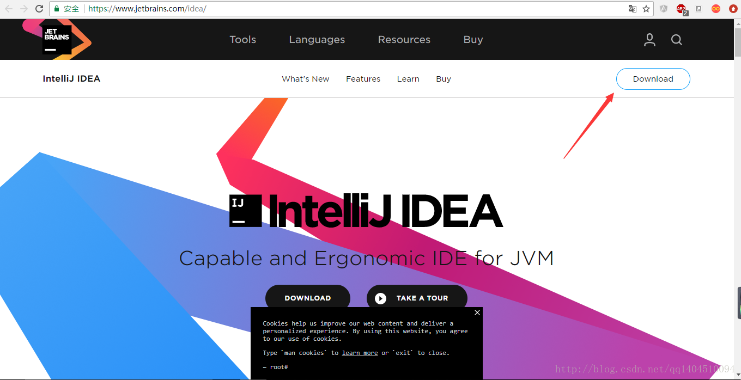Viewport: 741px width, 380px height.
Task: Follow the 'learn more' cookies link
Action: tap(360, 353)
